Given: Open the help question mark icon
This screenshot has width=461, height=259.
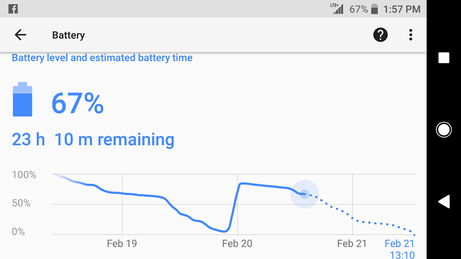Looking at the screenshot, I should coord(380,35).
